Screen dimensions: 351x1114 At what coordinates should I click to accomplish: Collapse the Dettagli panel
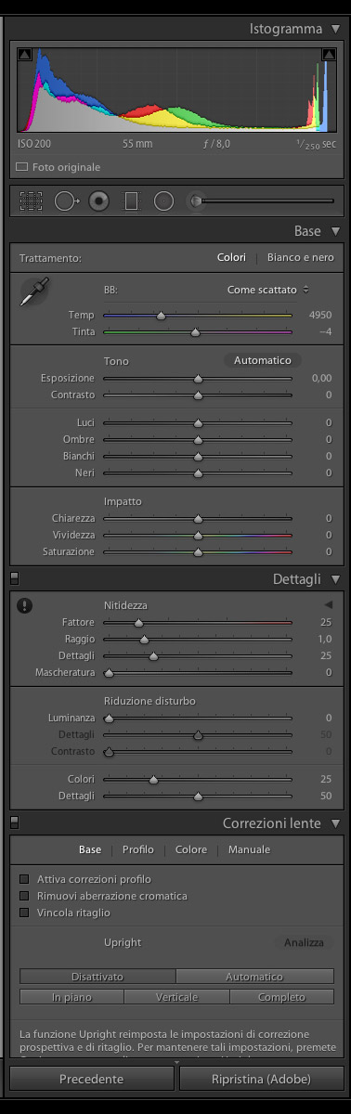335,578
